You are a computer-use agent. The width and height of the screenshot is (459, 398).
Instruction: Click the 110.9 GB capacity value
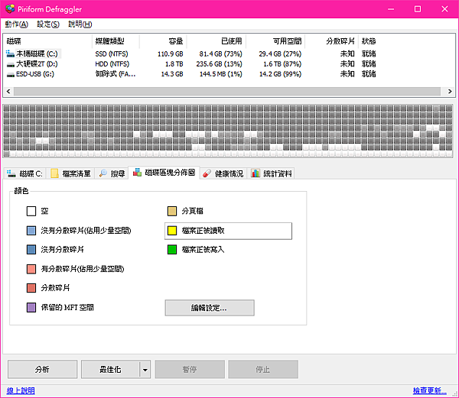171,54
